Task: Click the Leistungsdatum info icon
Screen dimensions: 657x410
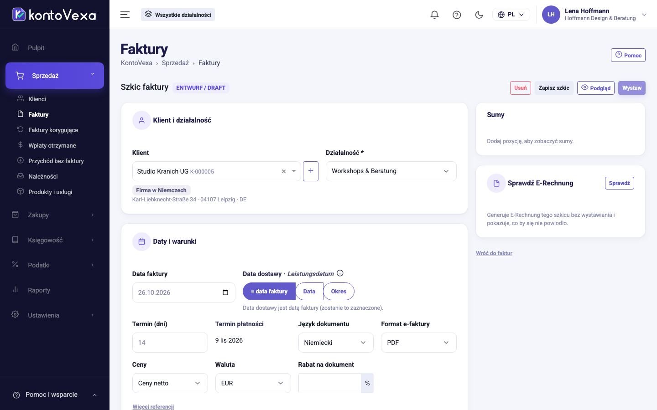Action: 340,273
